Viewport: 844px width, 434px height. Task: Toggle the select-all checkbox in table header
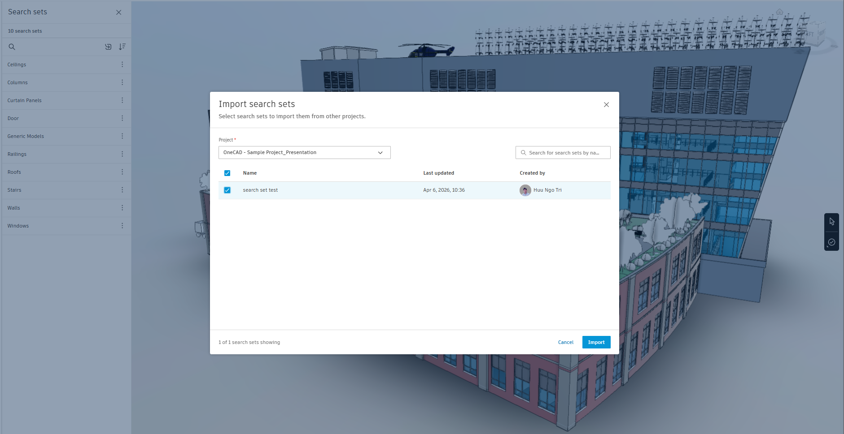(x=227, y=173)
